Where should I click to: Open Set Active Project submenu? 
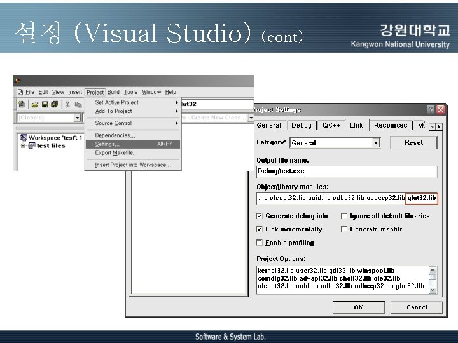(133, 102)
